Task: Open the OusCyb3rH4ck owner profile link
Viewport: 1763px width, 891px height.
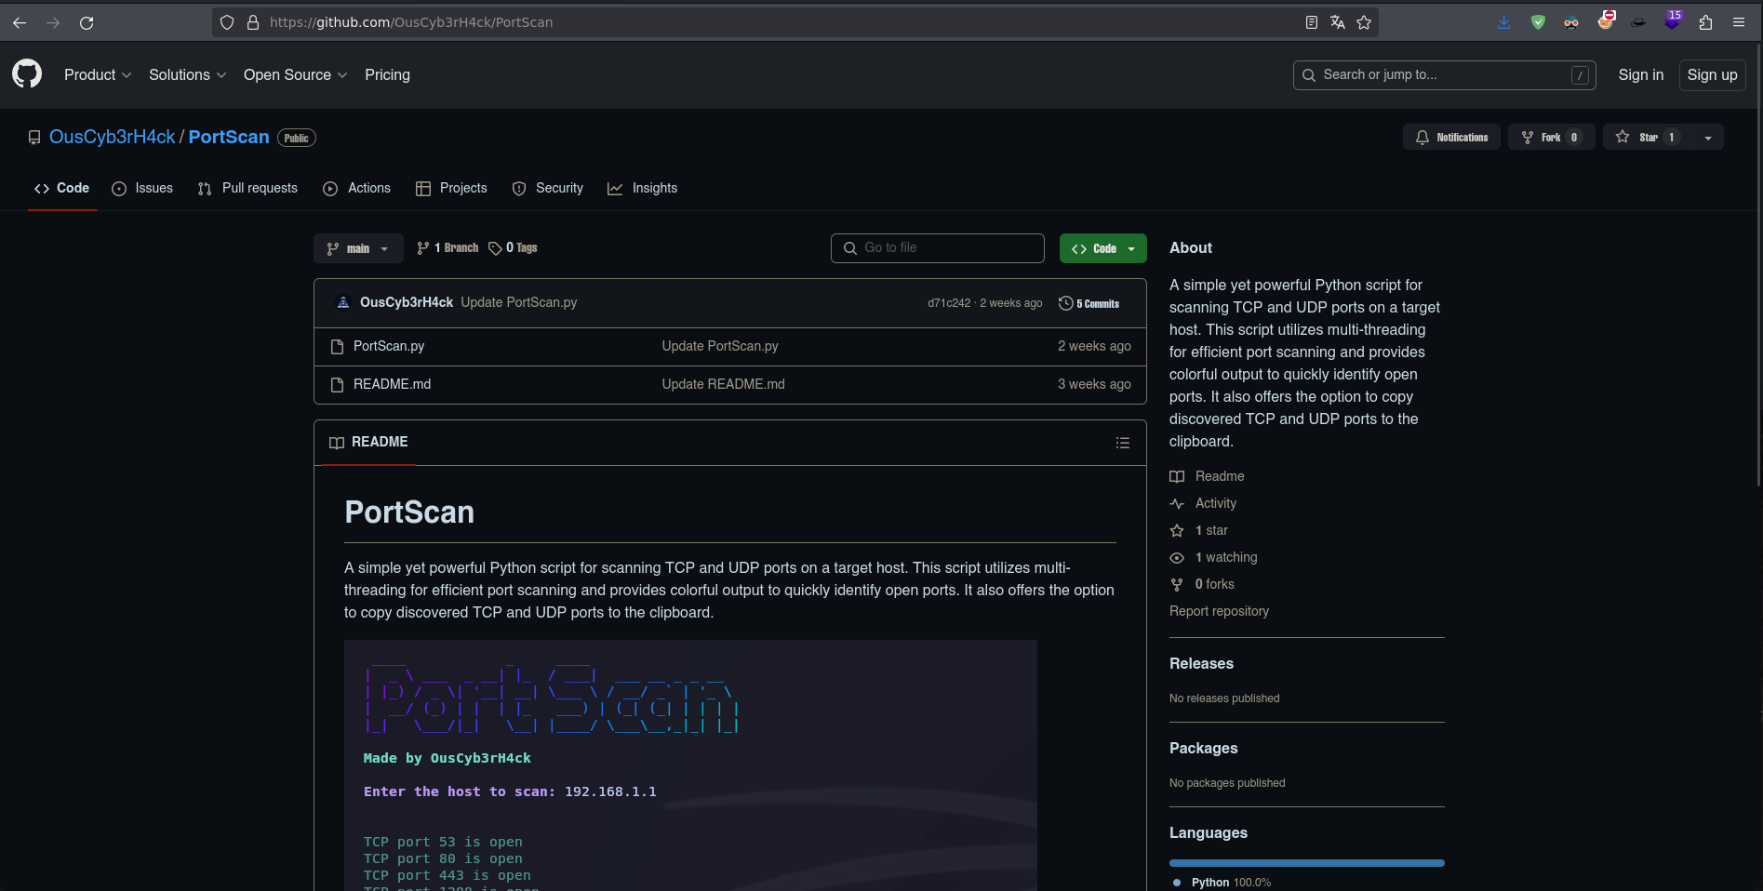Action: point(112,137)
